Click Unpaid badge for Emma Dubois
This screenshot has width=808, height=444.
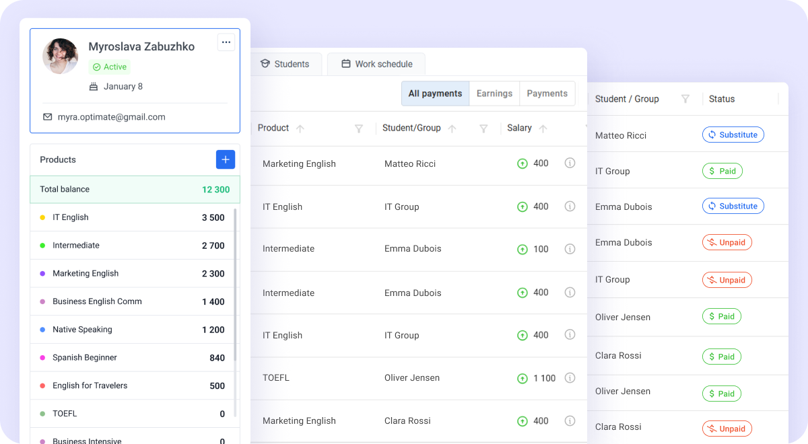tap(727, 242)
